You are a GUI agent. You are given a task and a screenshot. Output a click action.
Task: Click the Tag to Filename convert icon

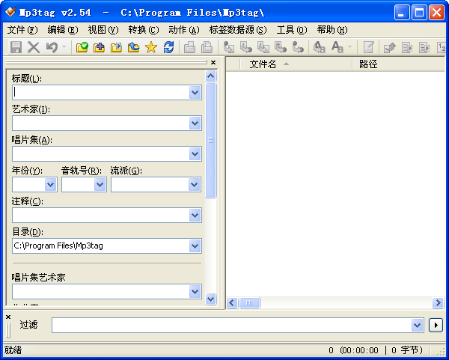[x=228, y=47]
